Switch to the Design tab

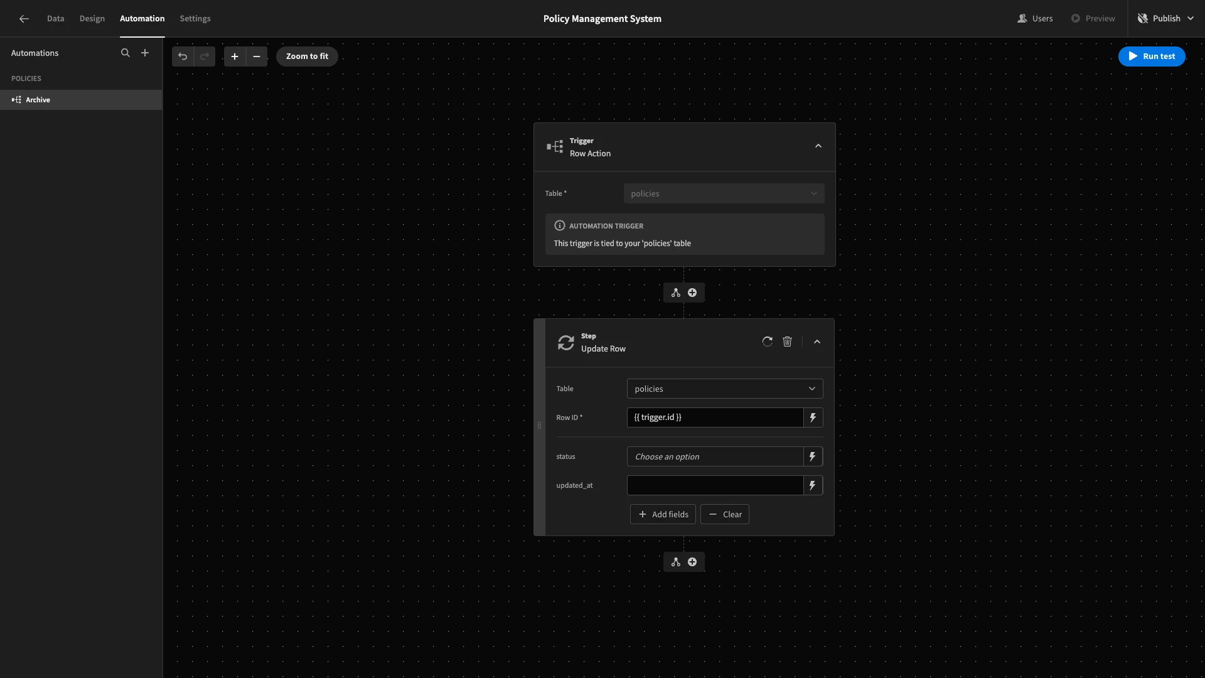pos(92,19)
